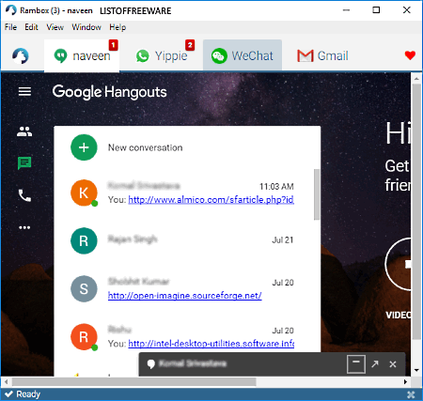
Task: Click the Google Hangouts logo title
Action: pyautogui.click(x=109, y=92)
